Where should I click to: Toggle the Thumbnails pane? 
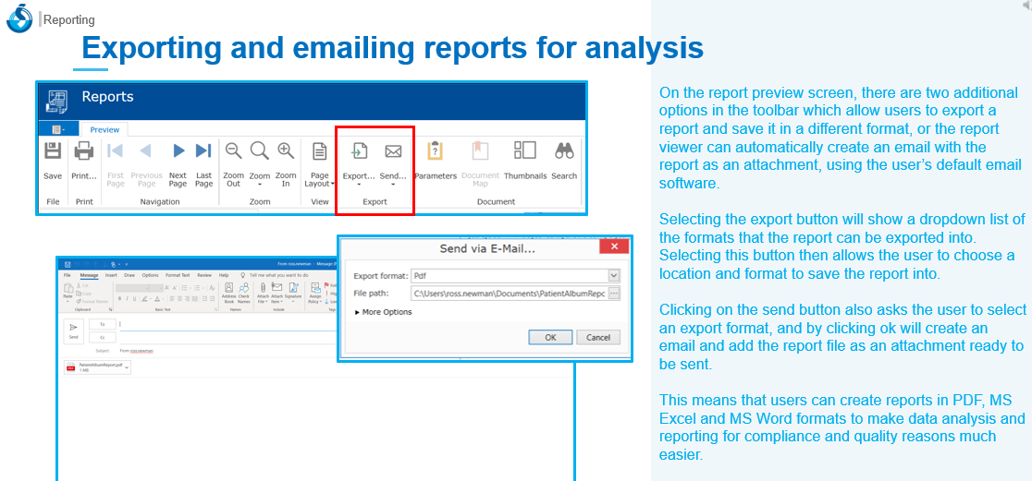[x=525, y=152]
